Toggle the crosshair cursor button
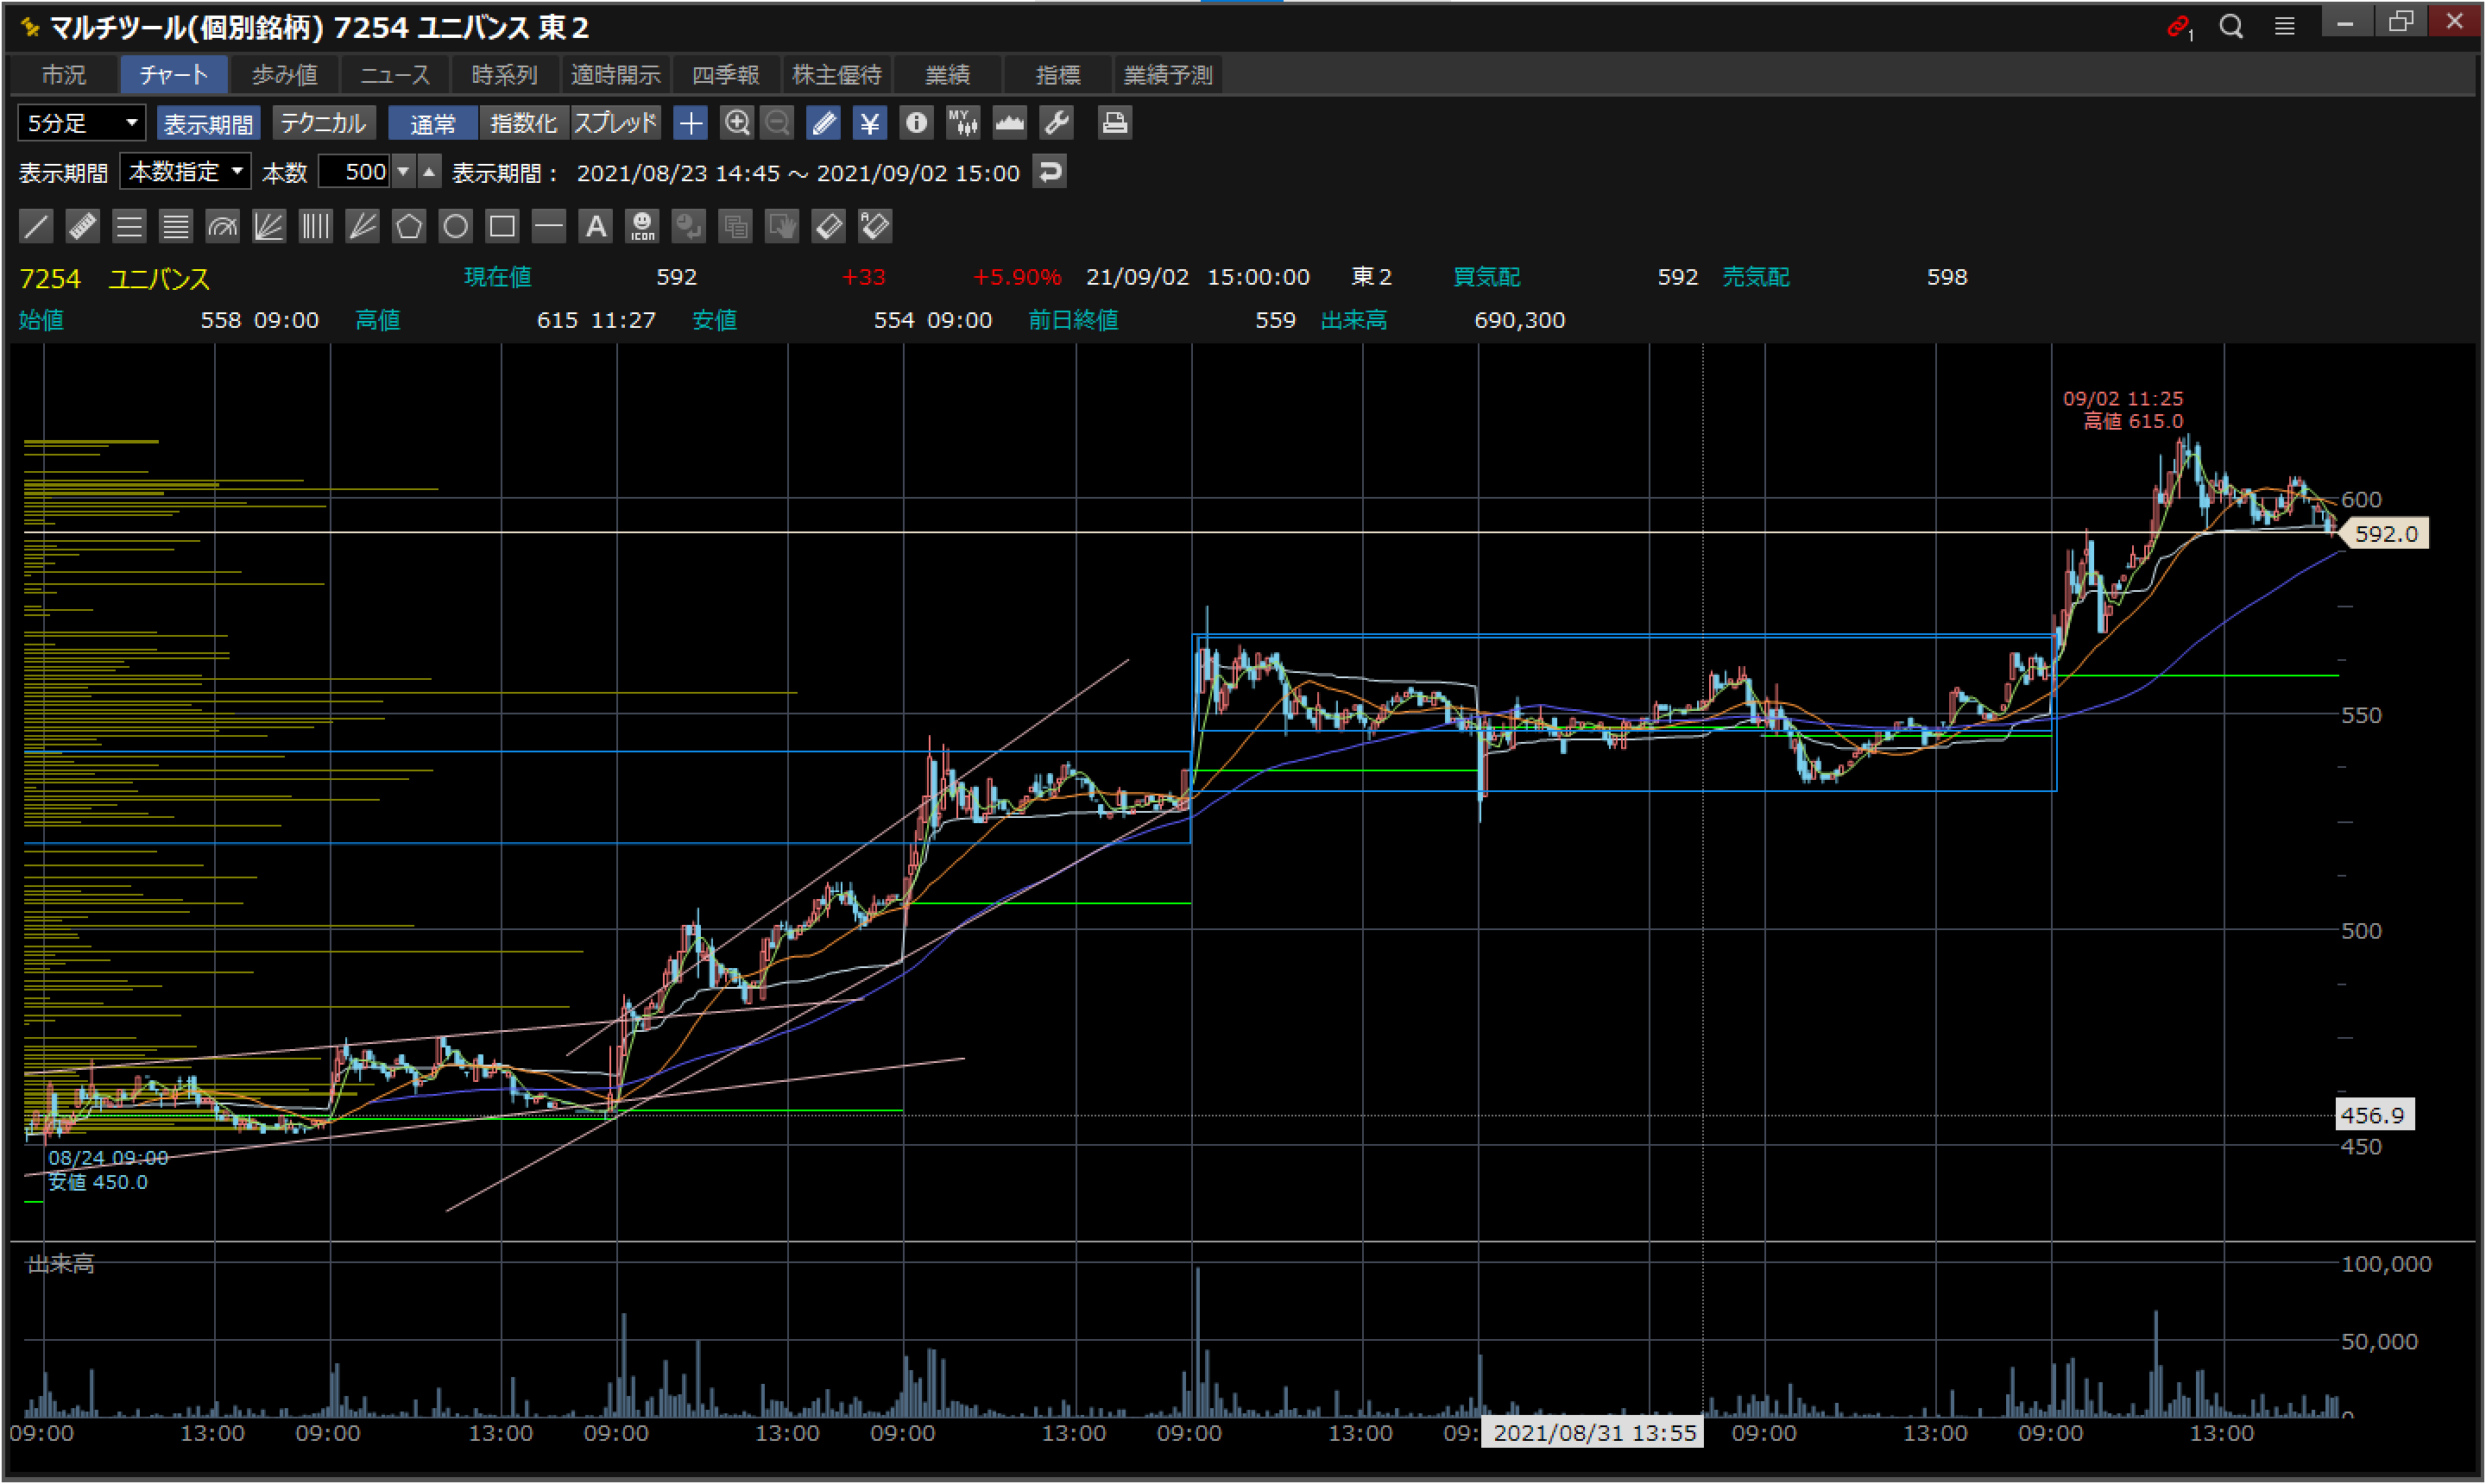 point(691,123)
